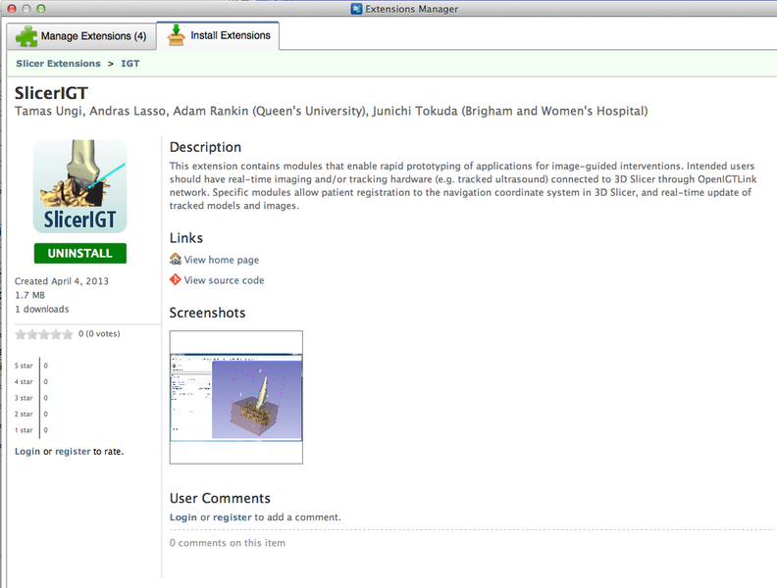Click register link to add a comment
Viewport: 777px width, 588px height.
click(233, 517)
